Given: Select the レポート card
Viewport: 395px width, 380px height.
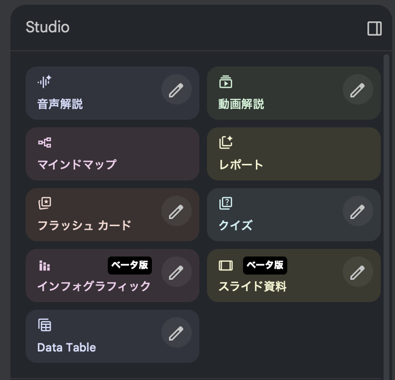Looking at the screenshot, I should click(293, 154).
